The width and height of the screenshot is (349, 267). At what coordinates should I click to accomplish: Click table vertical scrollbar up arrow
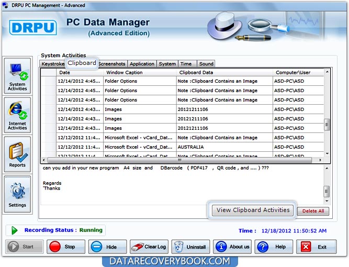[x=327, y=72]
